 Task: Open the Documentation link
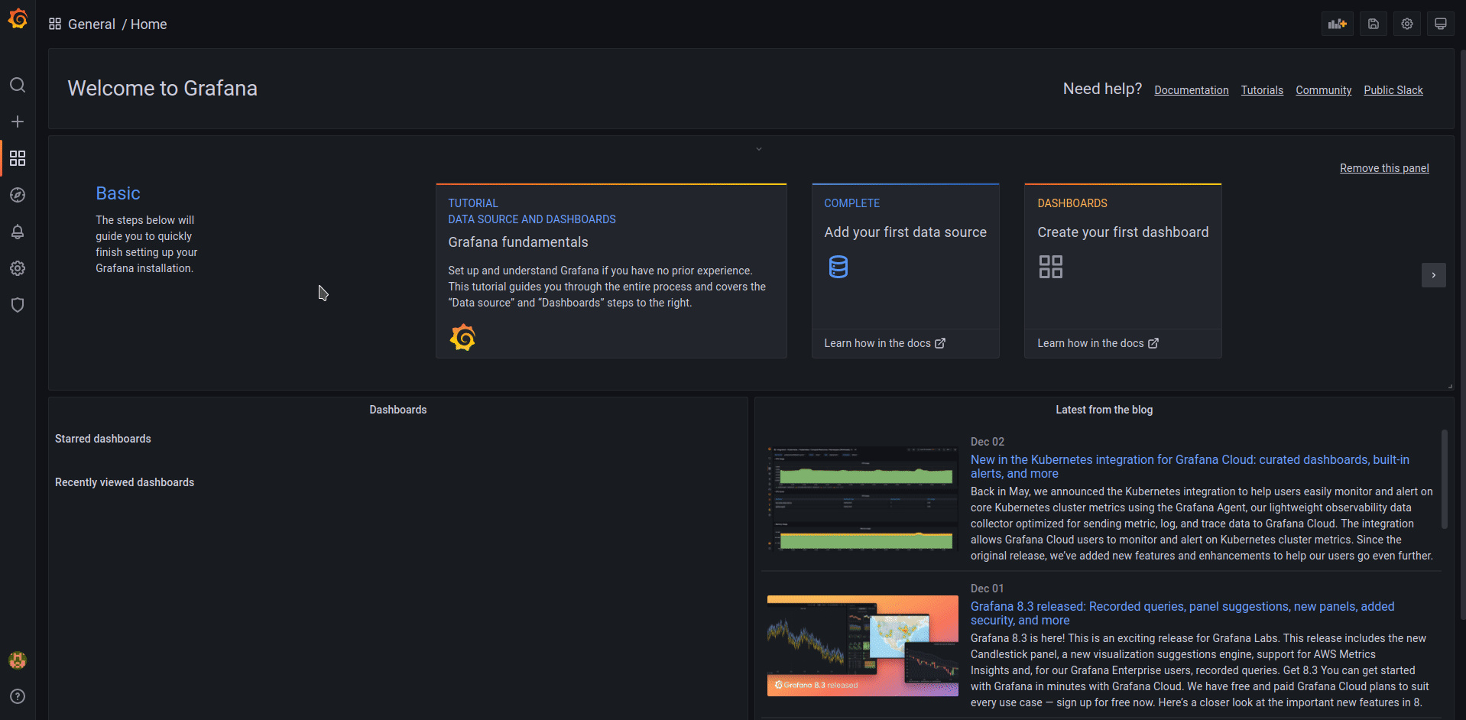coord(1191,89)
